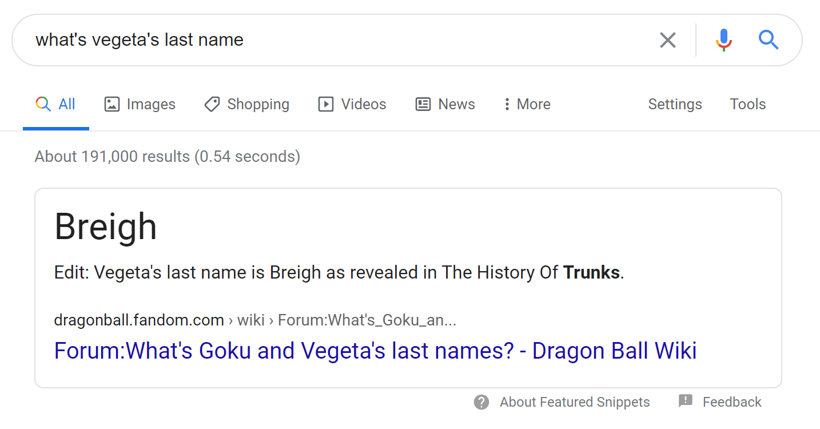Click the blue magnifying glass search button
820x429 pixels.
[769, 40]
